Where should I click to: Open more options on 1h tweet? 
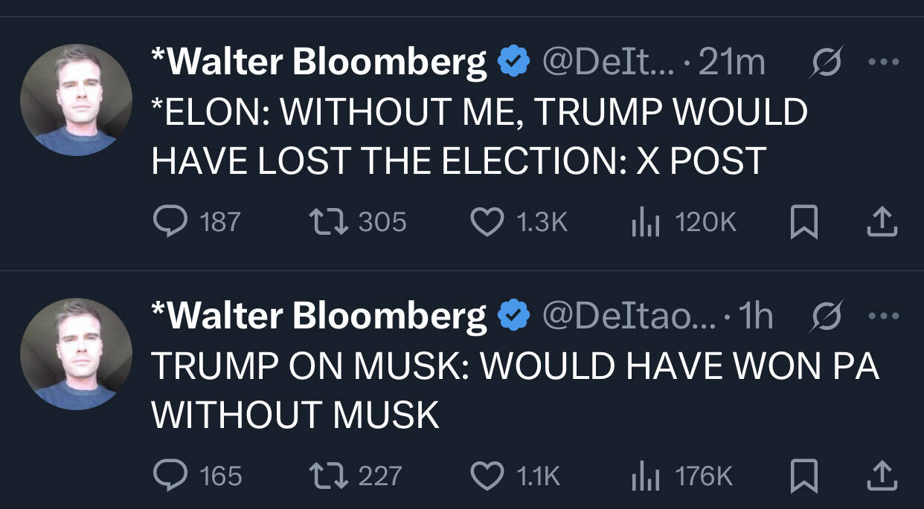[883, 316]
